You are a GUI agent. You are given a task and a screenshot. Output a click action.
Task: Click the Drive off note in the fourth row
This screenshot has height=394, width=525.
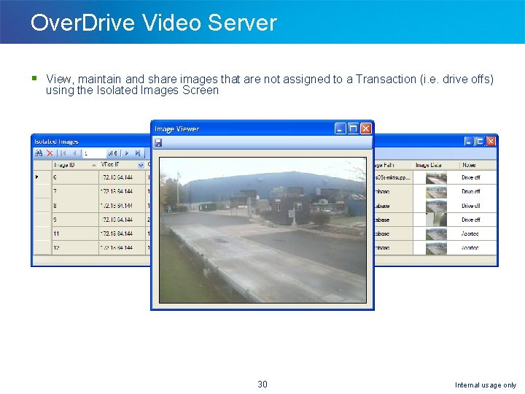tap(471, 220)
